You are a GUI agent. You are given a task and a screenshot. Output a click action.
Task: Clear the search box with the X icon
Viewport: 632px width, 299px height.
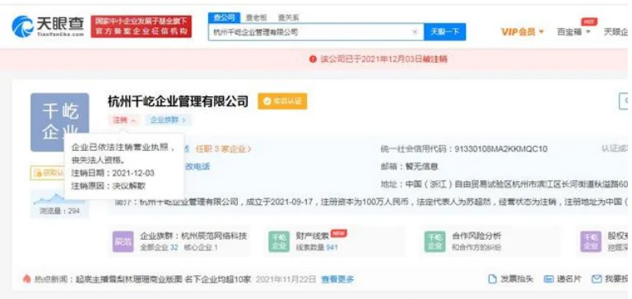point(415,32)
